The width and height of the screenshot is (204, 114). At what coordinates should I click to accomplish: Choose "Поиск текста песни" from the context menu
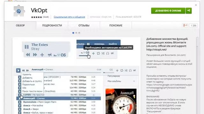coord(32,91)
